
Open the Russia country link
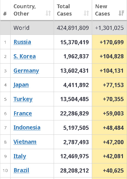(x=22, y=42)
